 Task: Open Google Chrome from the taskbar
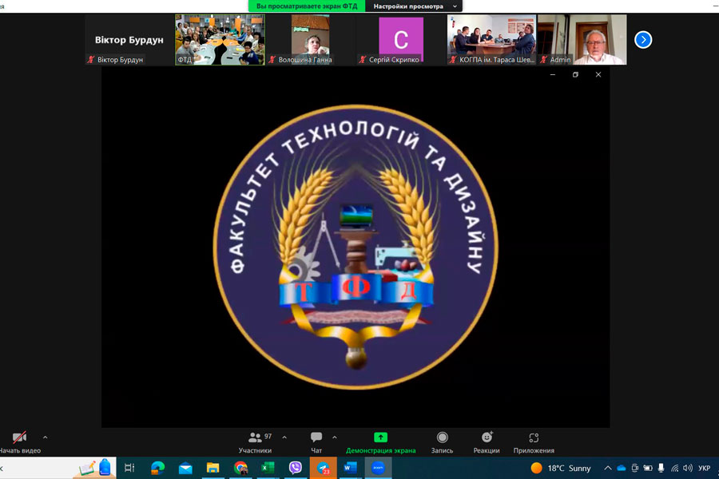click(241, 468)
